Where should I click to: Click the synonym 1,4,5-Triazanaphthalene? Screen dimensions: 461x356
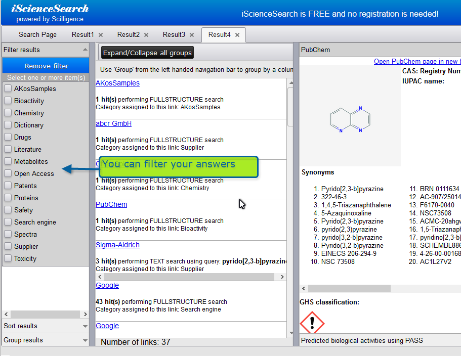point(356,205)
